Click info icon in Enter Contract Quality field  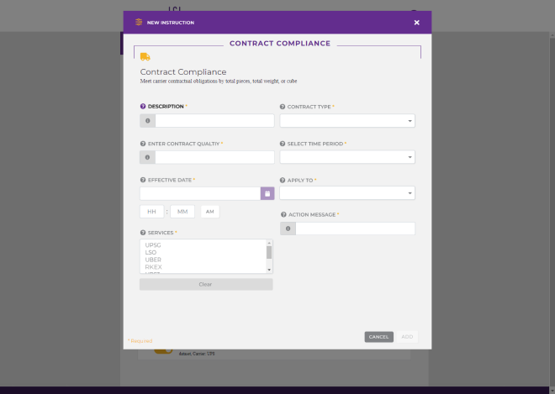point(147,157)
